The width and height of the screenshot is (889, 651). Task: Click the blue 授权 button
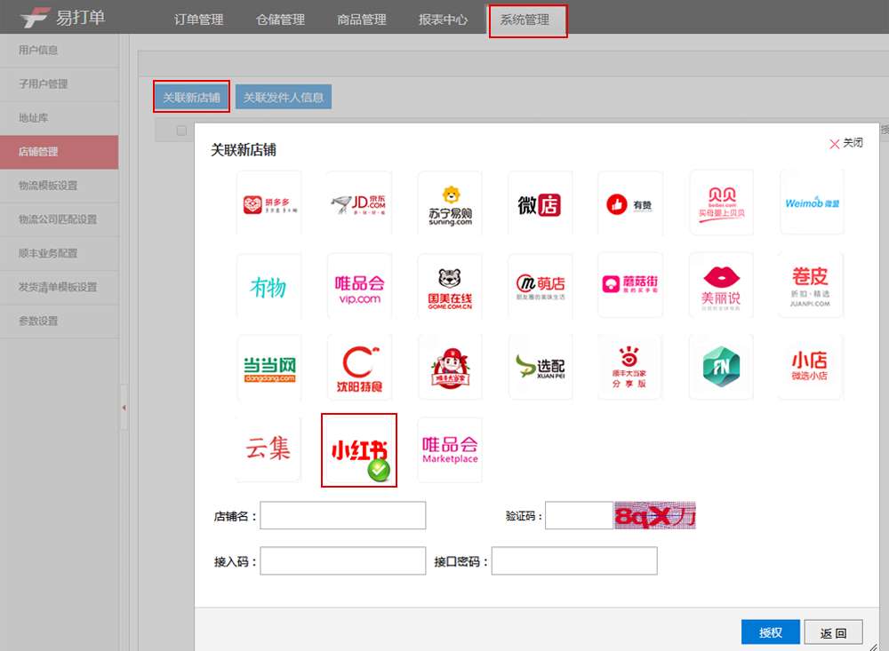(771, 631)
